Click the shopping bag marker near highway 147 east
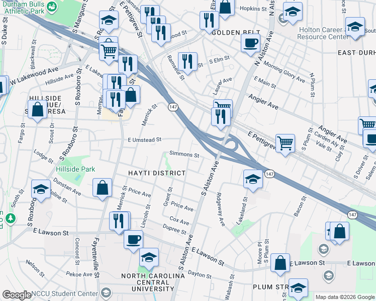This screenshot has width=376, height=301. pos(339,233)
